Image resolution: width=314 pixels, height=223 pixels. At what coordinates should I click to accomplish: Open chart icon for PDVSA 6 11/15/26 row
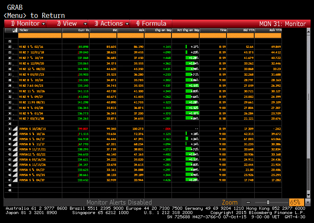coord(15,164)
